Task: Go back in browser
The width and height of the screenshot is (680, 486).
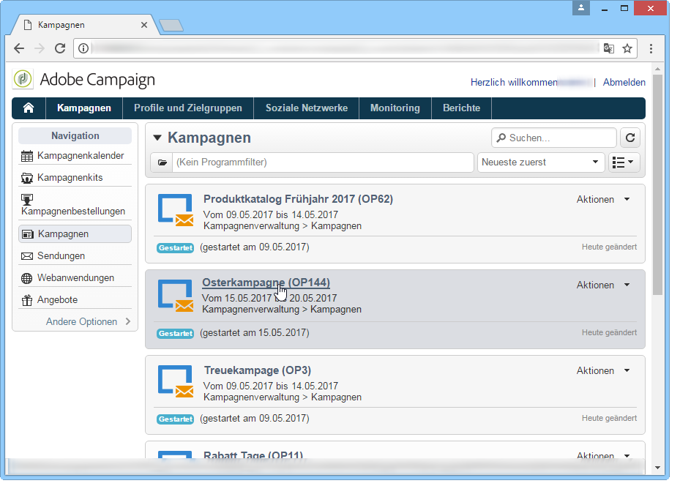Action: (19, 48)
